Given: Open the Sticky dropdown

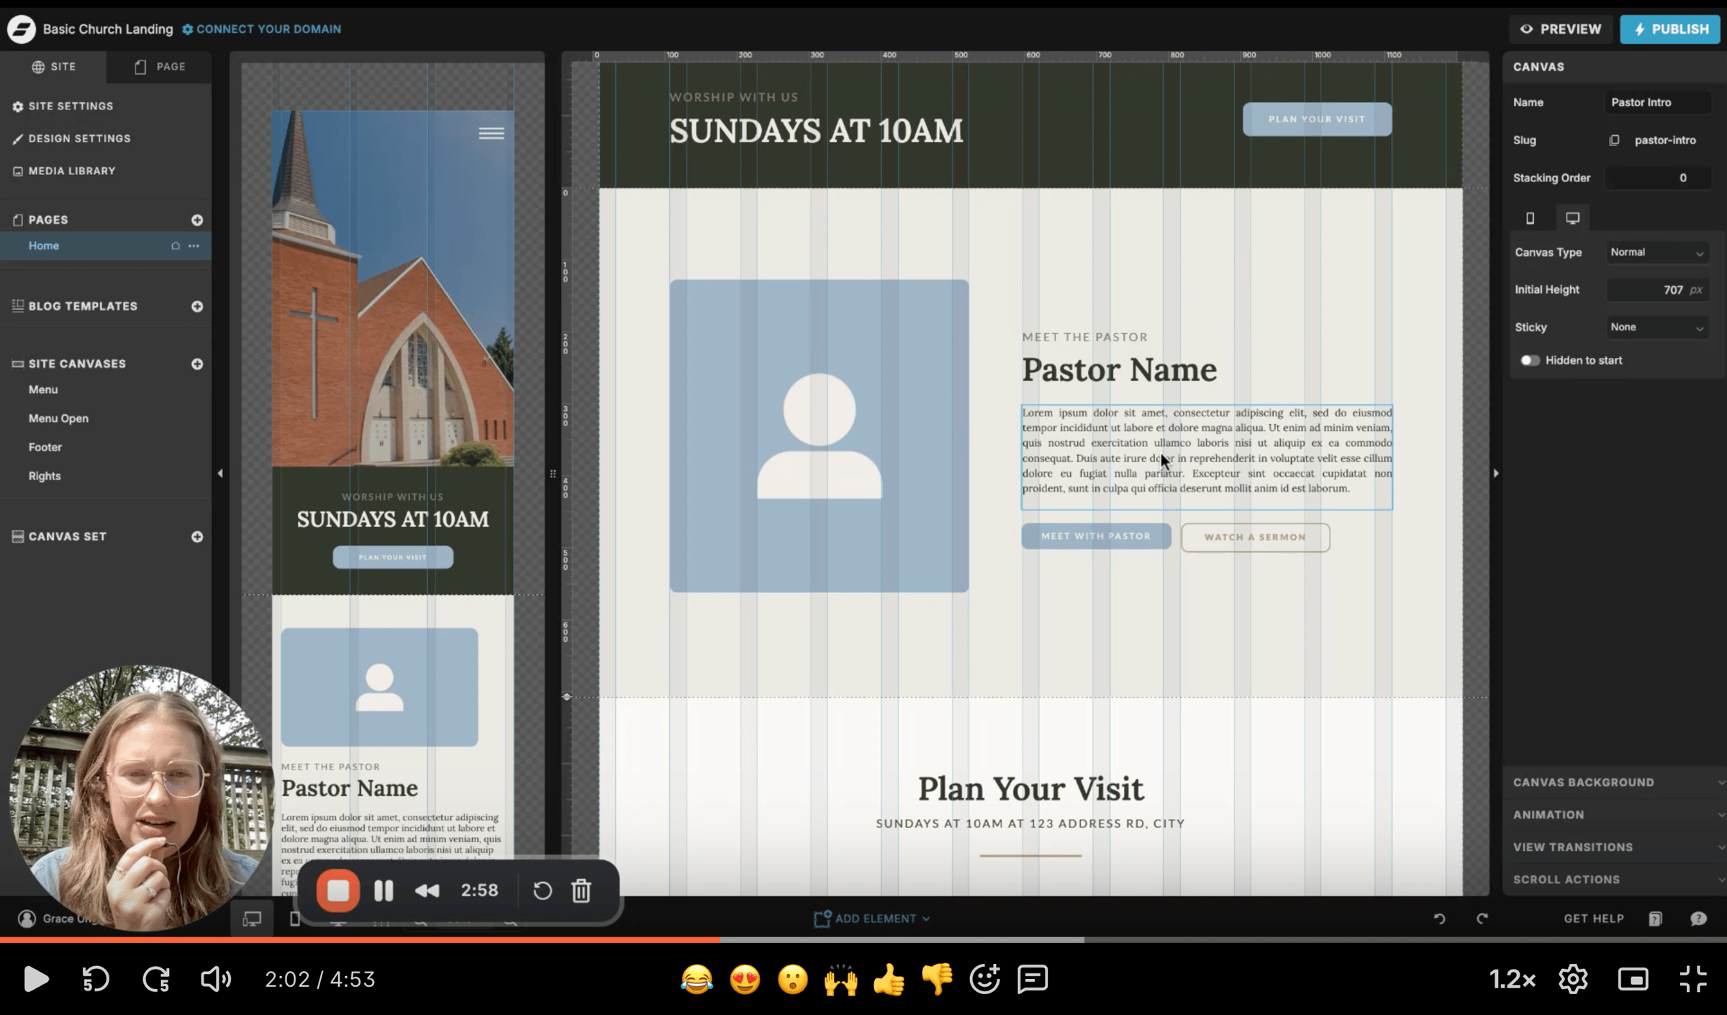Looking at the screenshot, I should click(1656, 328).
